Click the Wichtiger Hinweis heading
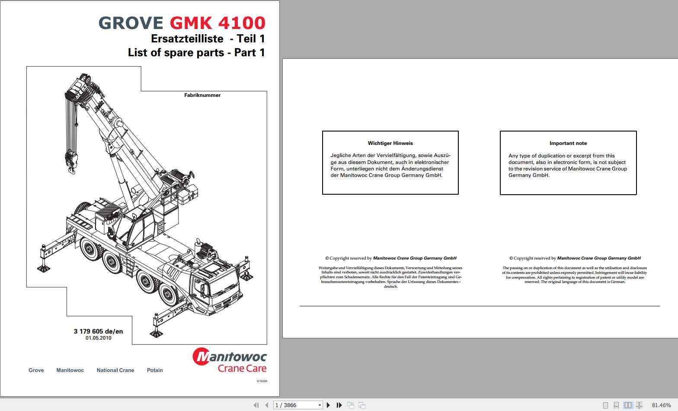This screenshot has width=678, height=411. [390, 143]
